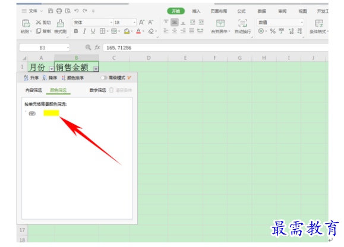Open filter dropdown on 销售金额 header
344x247 pixels.
coord(96,69)
